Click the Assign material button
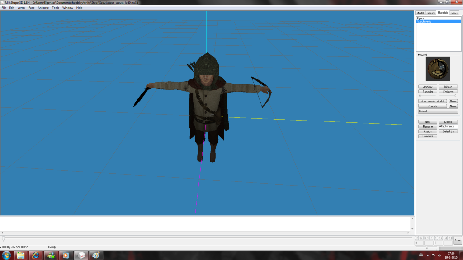463x260 pixels. [427, 131]
